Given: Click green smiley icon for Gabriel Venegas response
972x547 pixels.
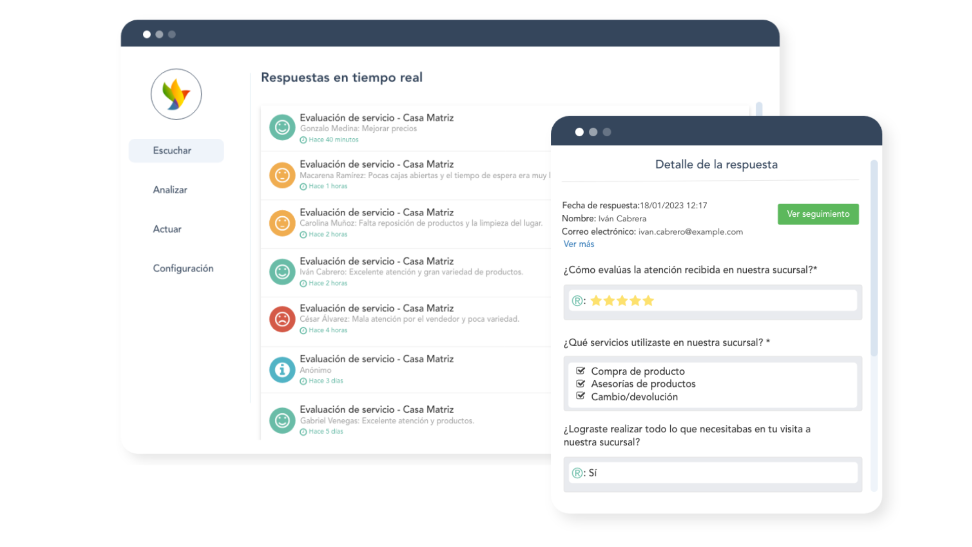Looking at the screenshot, I should [282, 420].
